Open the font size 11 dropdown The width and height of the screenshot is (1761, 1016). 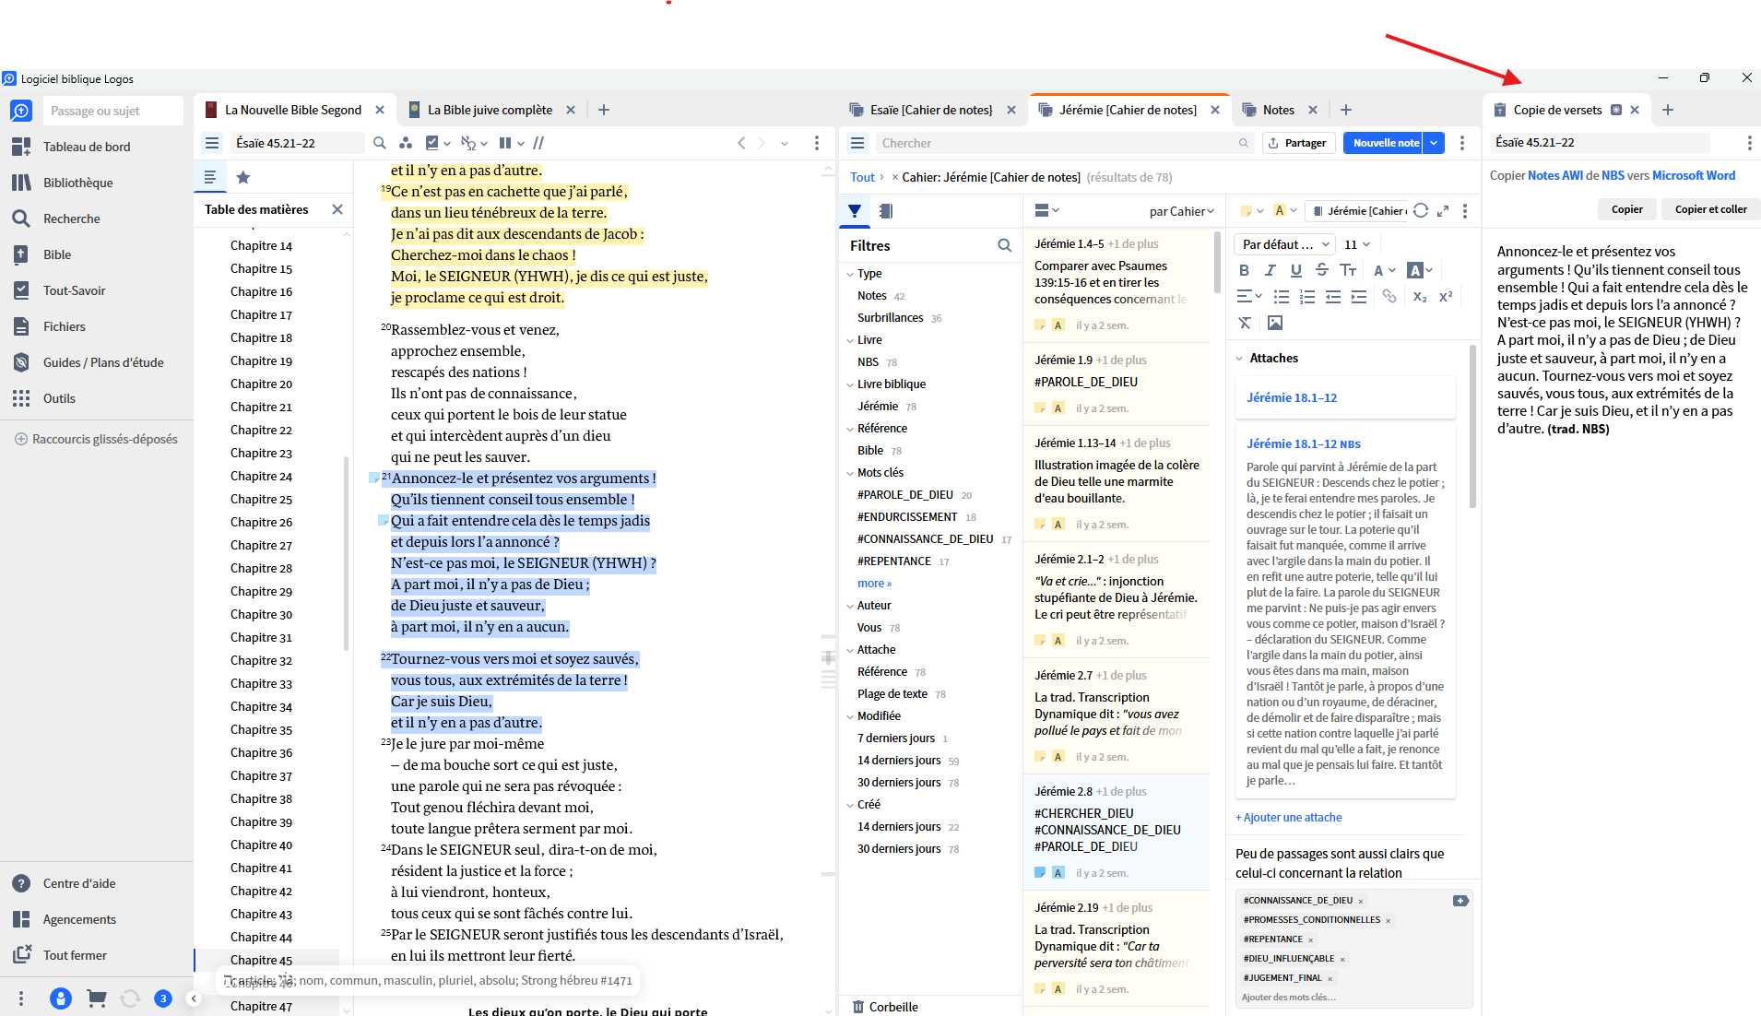pyautogui.click(x=1357, y=244)
